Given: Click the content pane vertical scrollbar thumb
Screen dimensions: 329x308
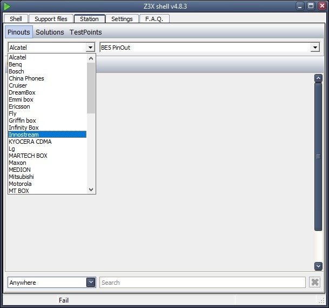Looking at the screenshot, I should point(318,157).
